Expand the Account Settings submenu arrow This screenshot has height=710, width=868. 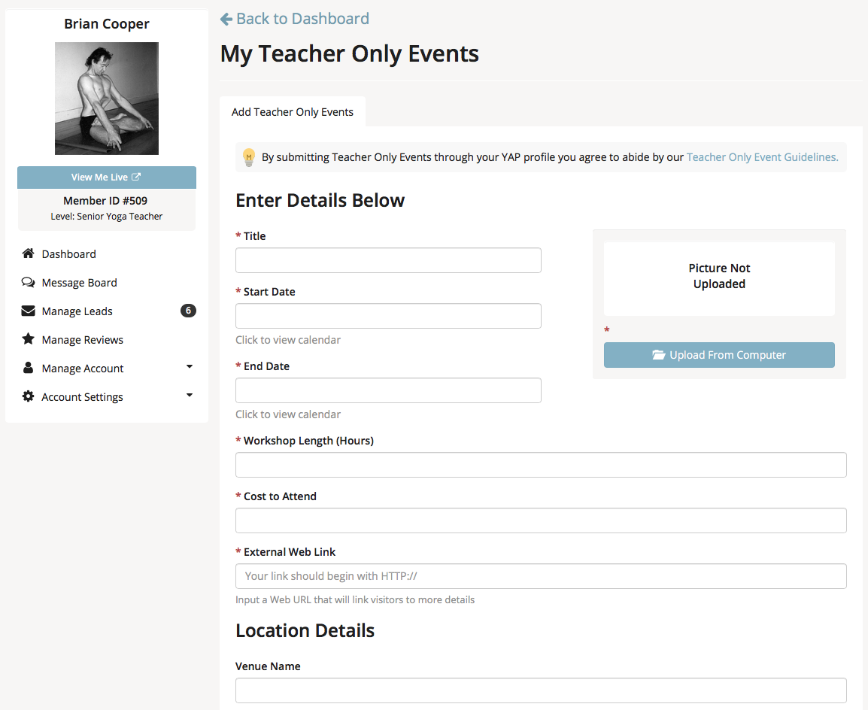190,396
